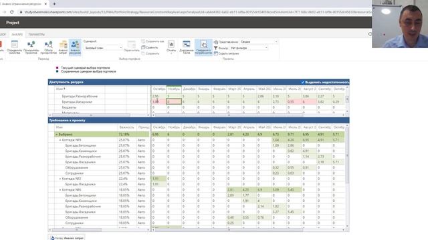
Task: Click the 'Важность' column header
Action: (x=126, y=127)
